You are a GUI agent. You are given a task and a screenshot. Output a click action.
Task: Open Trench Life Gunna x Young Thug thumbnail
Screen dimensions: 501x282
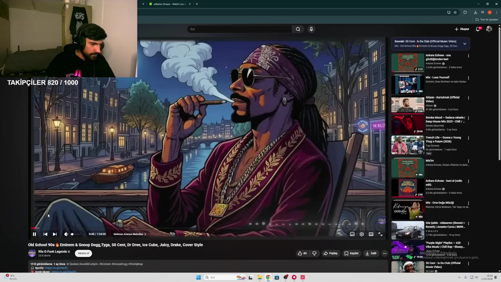pyautogui.click(x=407, y=145)
